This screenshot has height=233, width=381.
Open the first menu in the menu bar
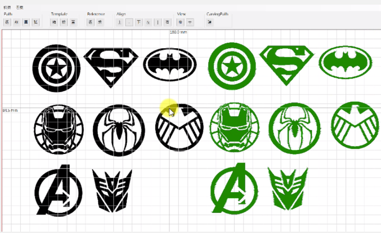pyautogui.click(x=7, y=8)
